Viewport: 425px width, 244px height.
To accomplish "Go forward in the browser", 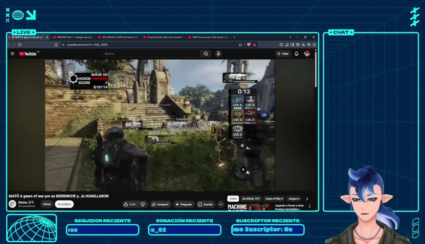I will point(14,45).
